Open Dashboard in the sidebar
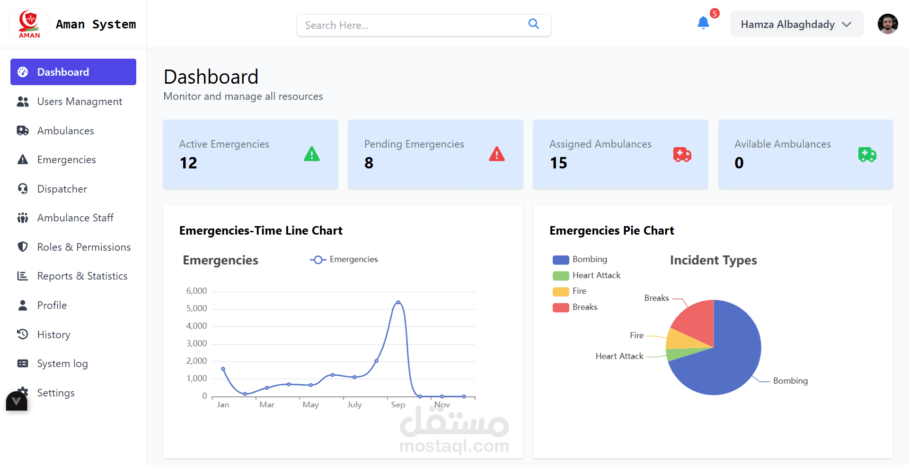The height and width of the screenshot is (465, 909). coord(73,72)
